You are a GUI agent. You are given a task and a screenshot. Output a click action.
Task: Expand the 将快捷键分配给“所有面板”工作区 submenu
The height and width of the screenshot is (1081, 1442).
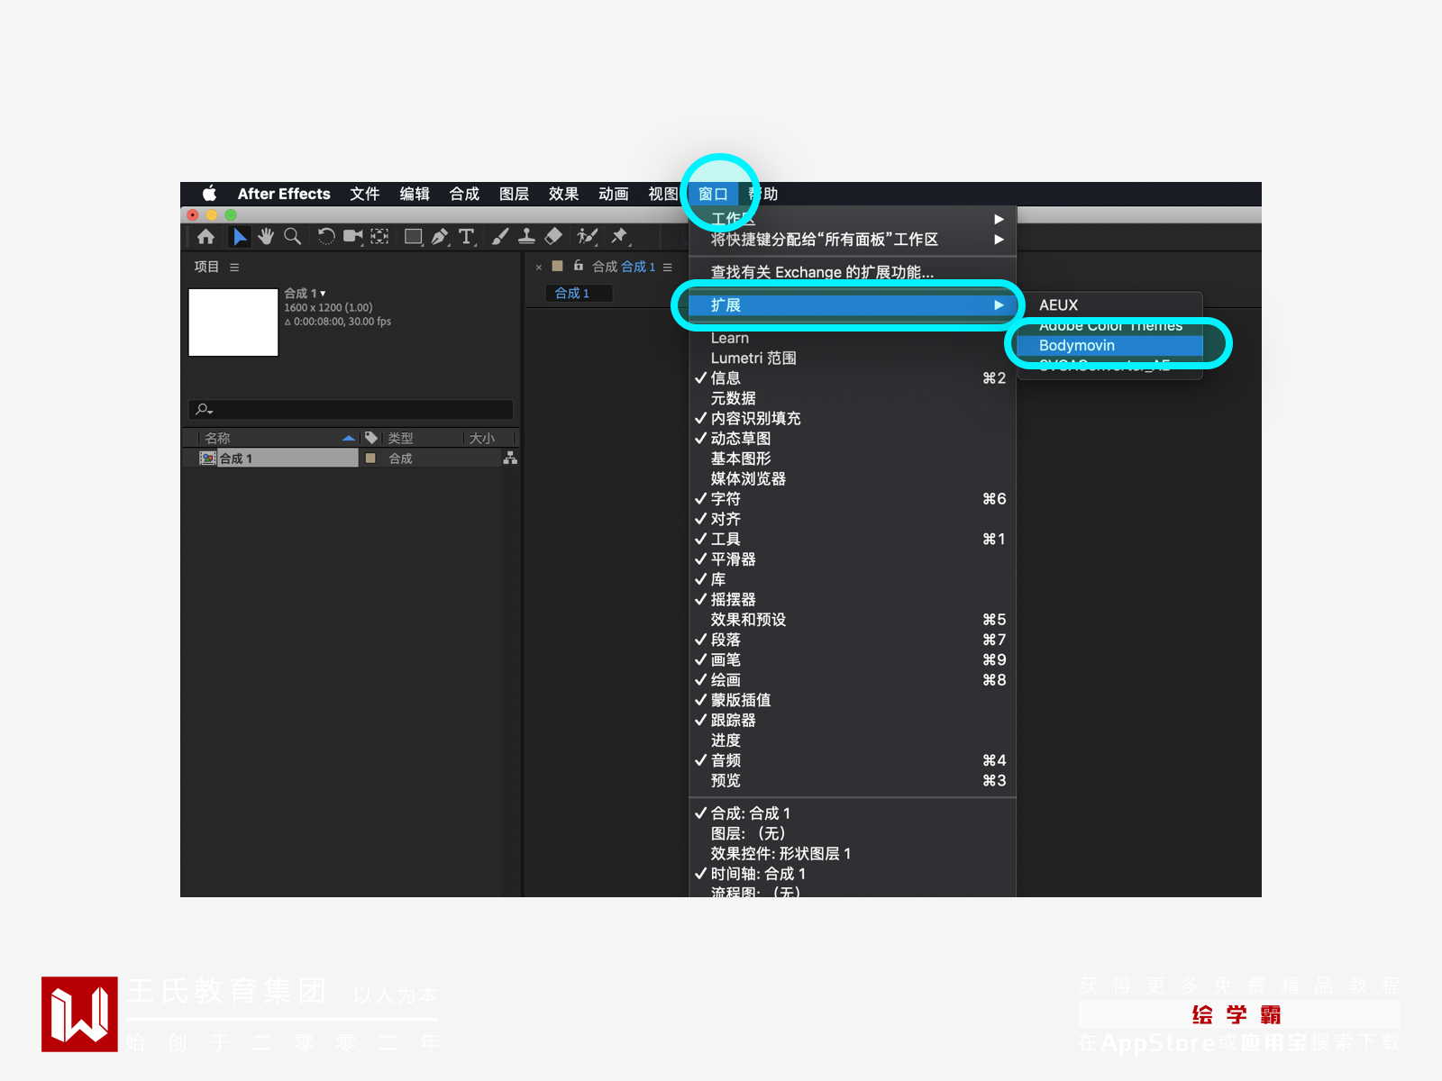(x=853, y=240)
